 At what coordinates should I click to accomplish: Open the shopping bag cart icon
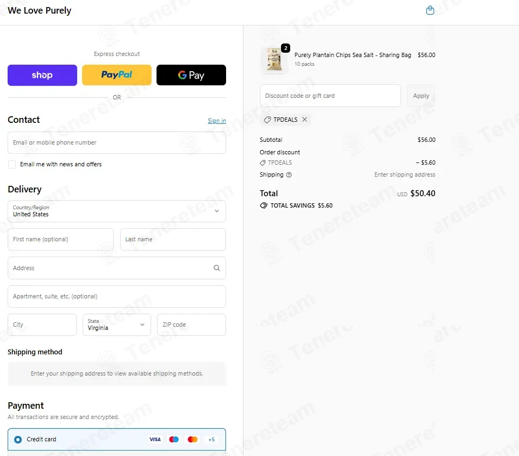pos(430,10)
